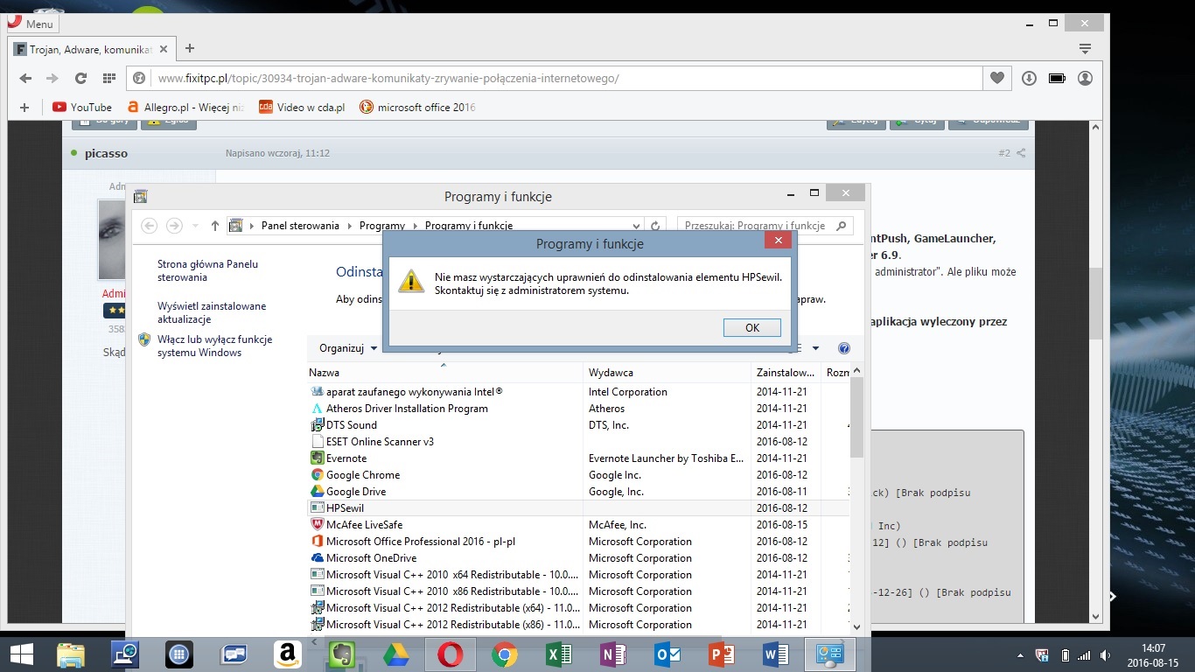Open Word from taskbar
Image resolution: width=1195 pixels, height=672 pixels.
pyautogui.click(x=775, y=654)
